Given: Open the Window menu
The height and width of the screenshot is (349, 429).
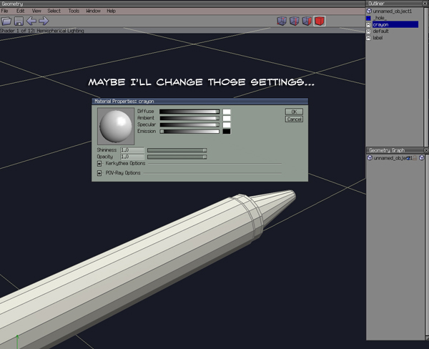Looking at the screenshot, I should [93, 11].
